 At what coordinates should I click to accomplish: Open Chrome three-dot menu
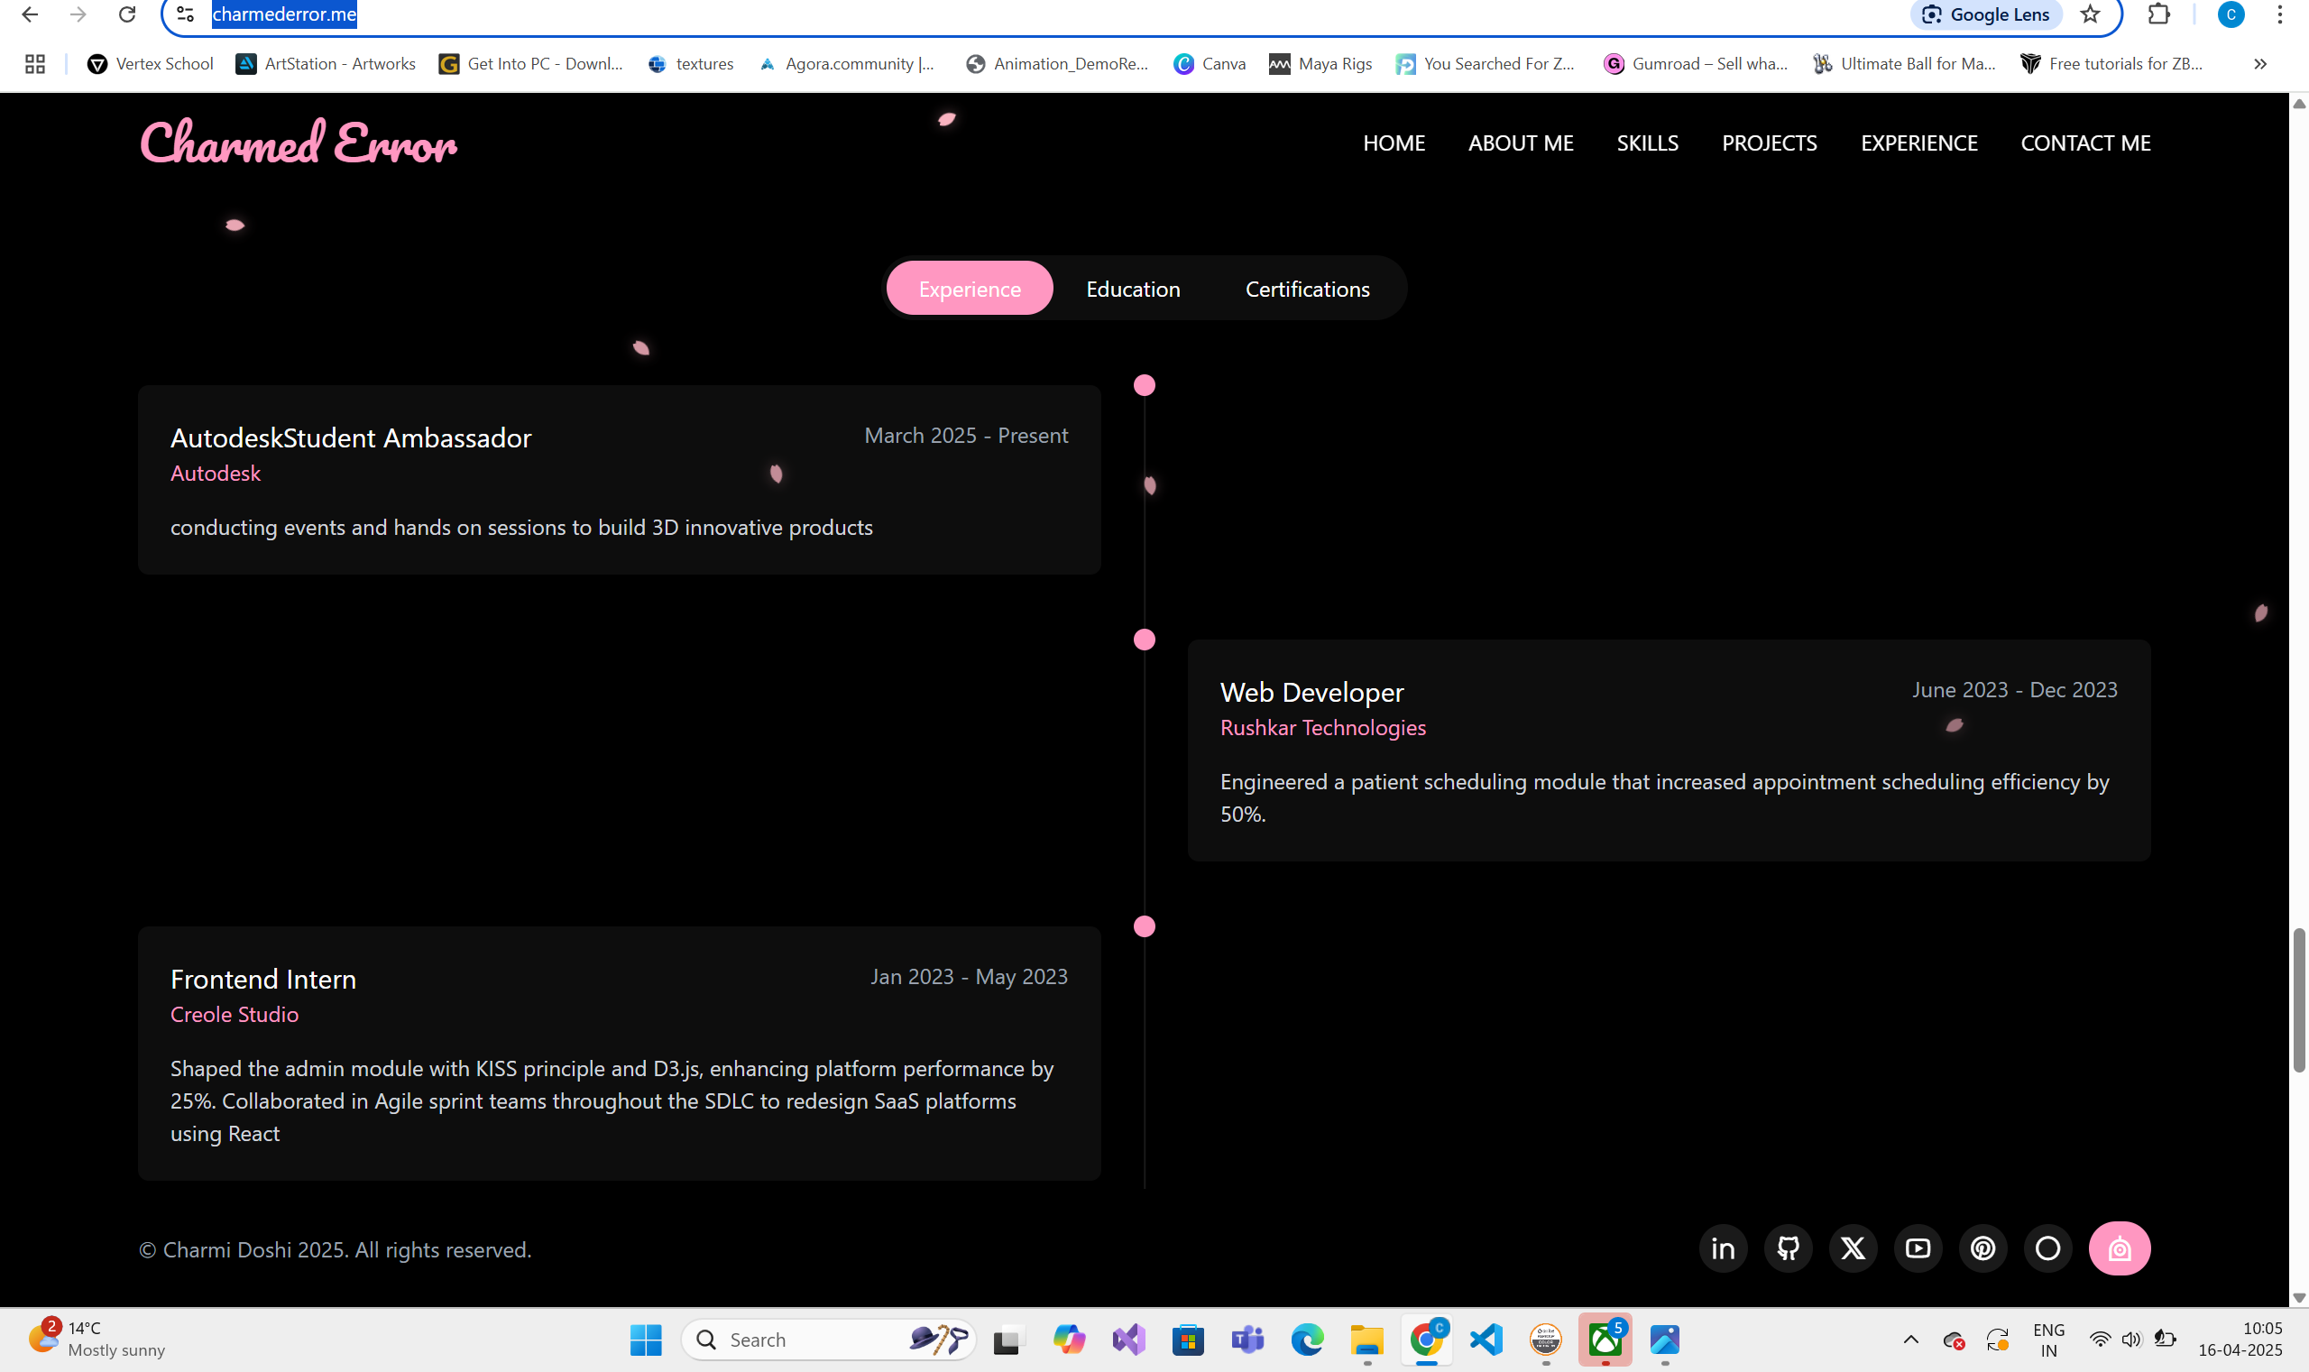2279,14
